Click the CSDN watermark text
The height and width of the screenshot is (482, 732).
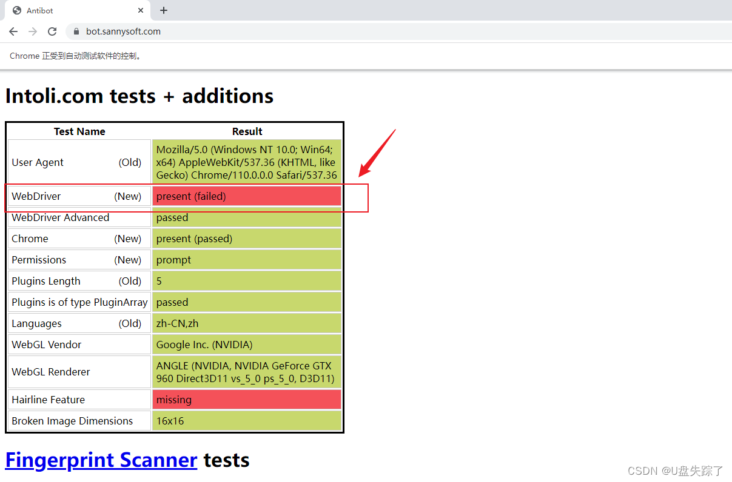pos(675,470)
